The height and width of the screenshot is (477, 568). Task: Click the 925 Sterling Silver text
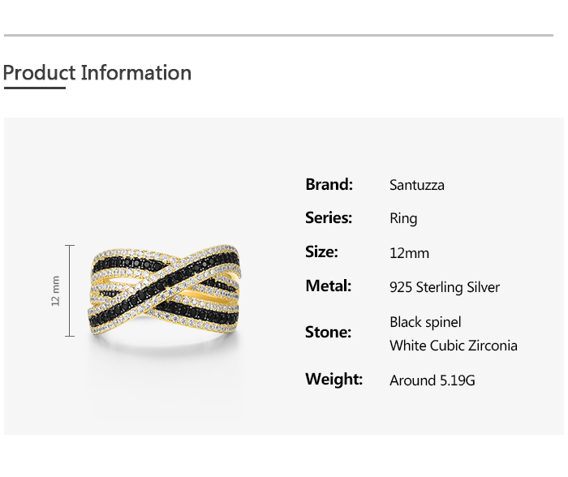click(x=445, y=287)
